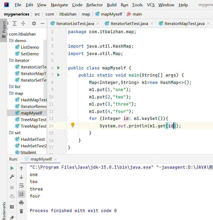This screenshot has width=213, height=220.
Task: Click Expand All icon in Project toolbar
Action: tap(14, 23)
